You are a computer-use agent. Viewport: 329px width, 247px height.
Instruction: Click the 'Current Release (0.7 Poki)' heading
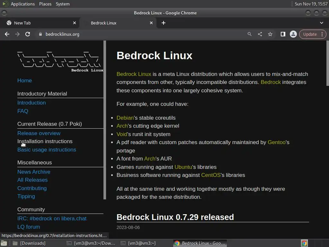(50, 124)
